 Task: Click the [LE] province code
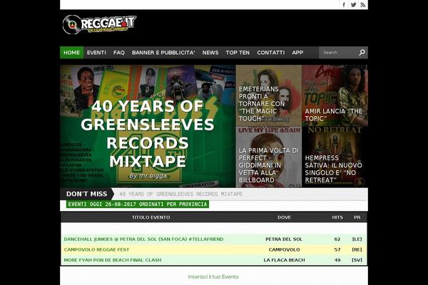tap(357, 239)
